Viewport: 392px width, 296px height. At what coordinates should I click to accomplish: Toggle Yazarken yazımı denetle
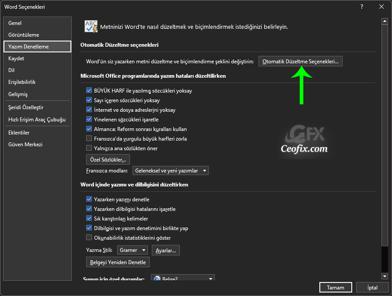[x=89, y=199]
